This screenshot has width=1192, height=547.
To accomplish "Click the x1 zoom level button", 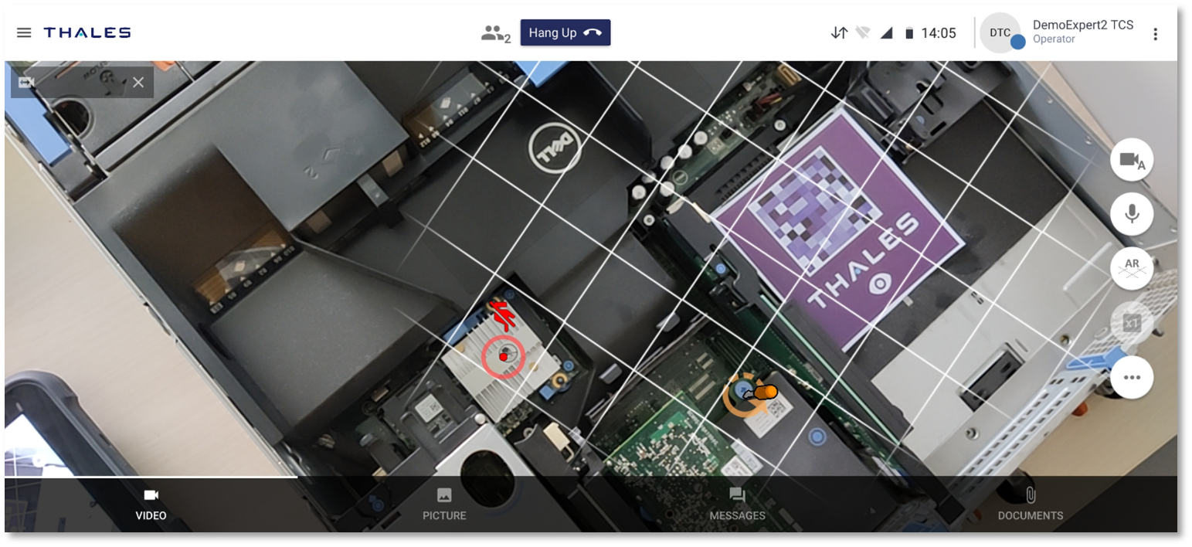I will 1132,323.
